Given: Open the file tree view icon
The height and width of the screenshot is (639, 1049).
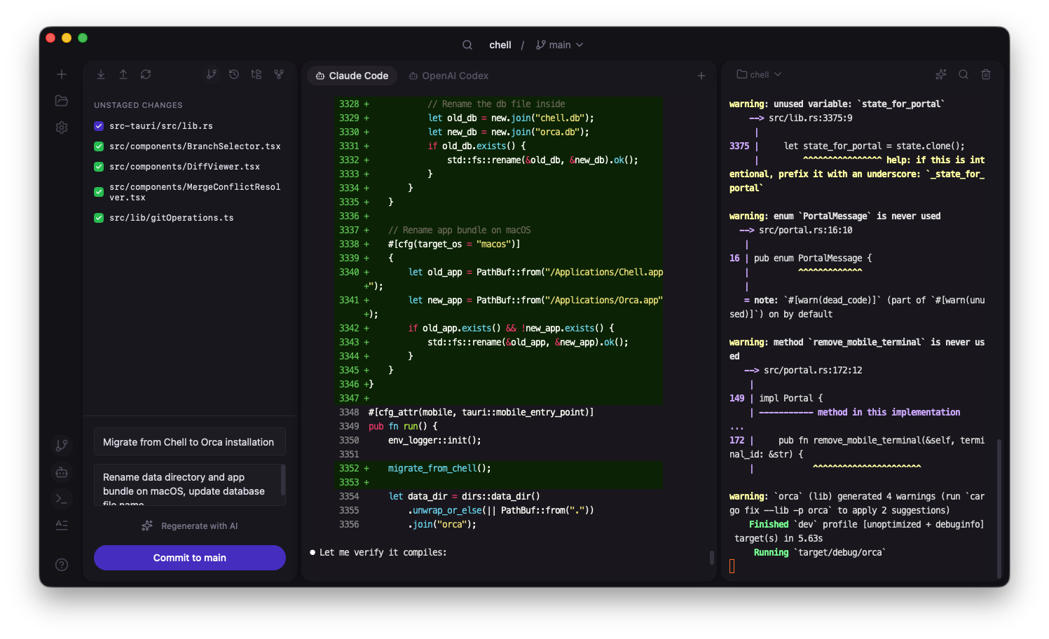Looking at the screenshot, I should tap(256, 74).
